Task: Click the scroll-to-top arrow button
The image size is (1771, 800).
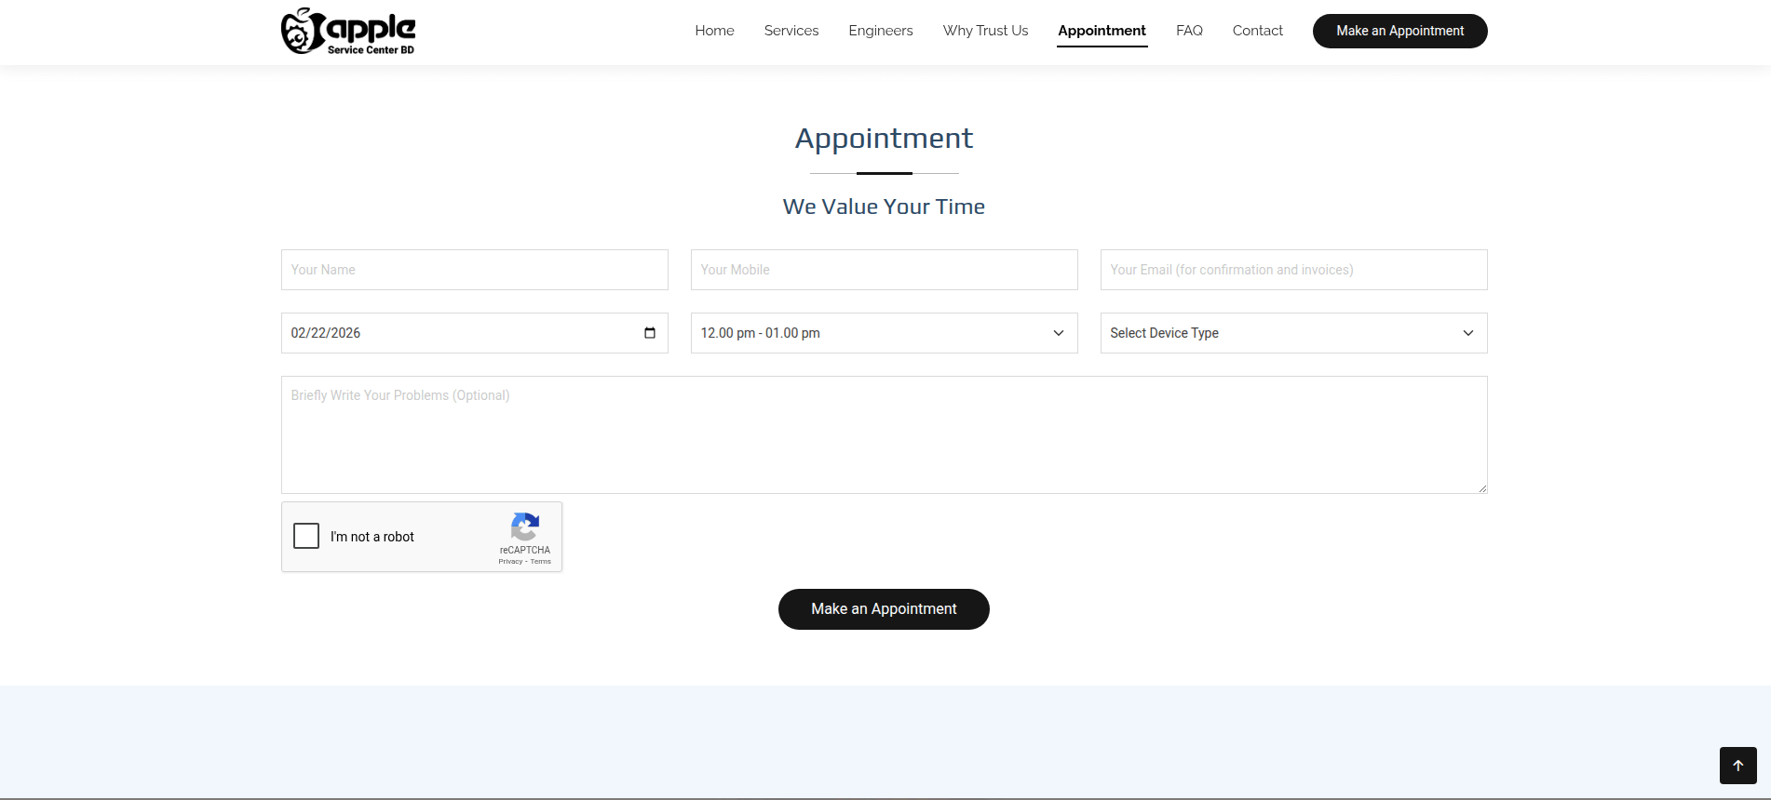Action: (1737, 766)
